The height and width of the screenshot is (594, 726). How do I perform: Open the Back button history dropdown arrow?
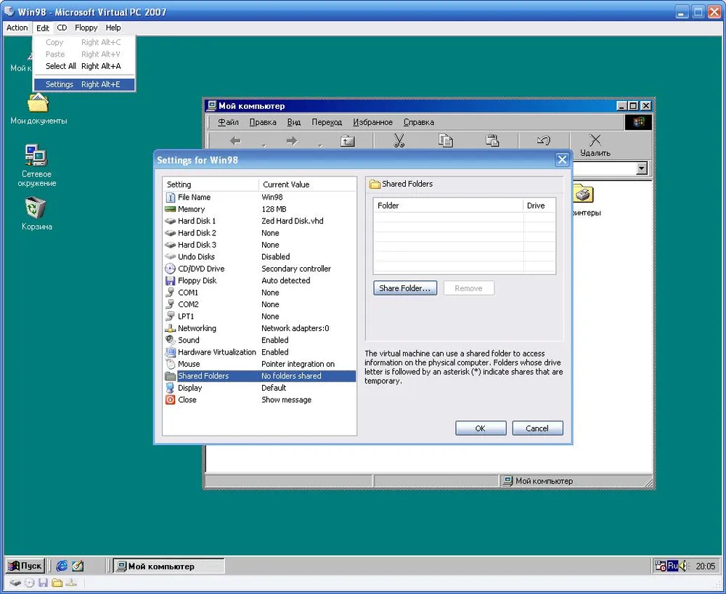click(264, 146)
